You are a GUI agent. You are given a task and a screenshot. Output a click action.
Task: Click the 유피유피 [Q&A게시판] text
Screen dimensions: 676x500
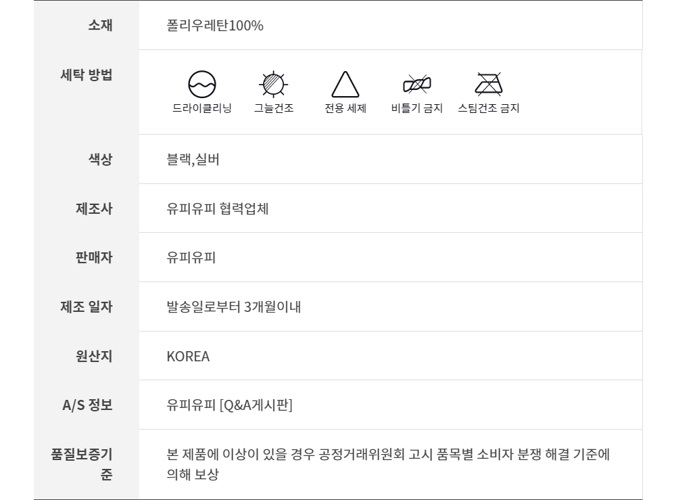(x=229, y=405)
